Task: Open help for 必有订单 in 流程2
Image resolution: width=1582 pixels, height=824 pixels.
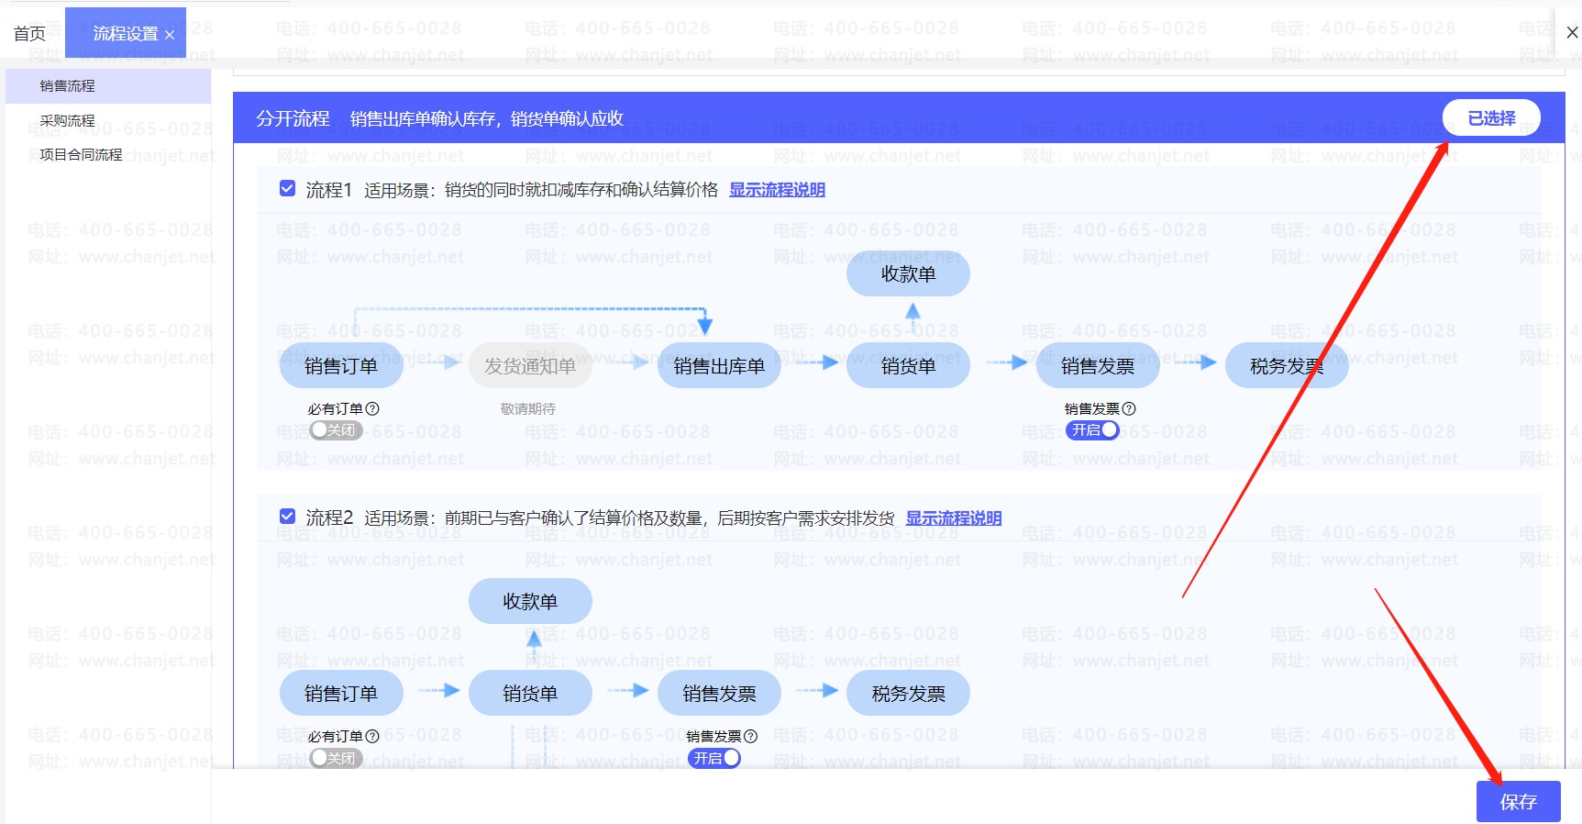Action: tap(372, 736)
